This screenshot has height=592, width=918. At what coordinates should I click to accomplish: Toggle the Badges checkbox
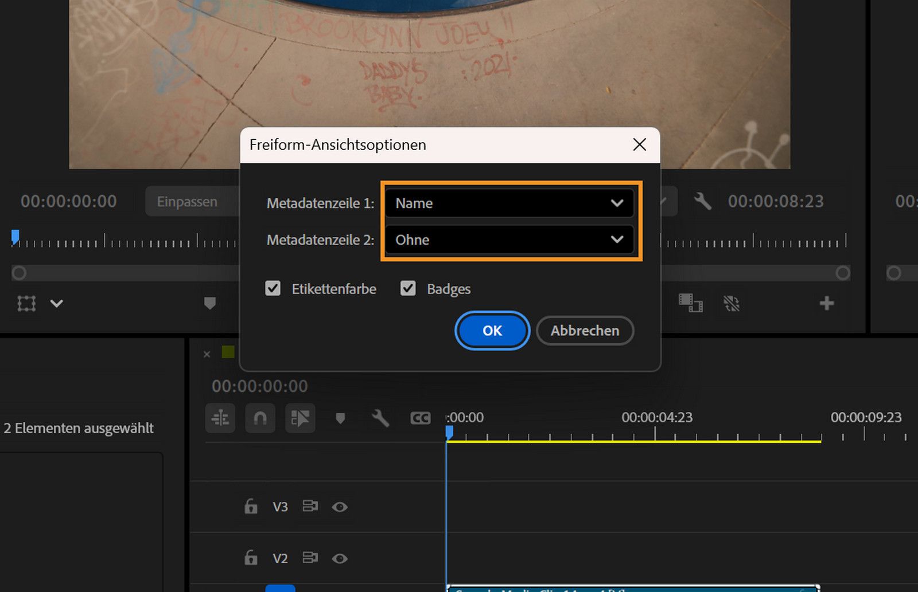coord(408,288)
